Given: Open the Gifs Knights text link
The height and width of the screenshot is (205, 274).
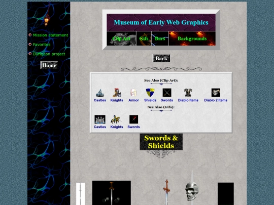Looking at the screenshot, I should click(117, 127).
